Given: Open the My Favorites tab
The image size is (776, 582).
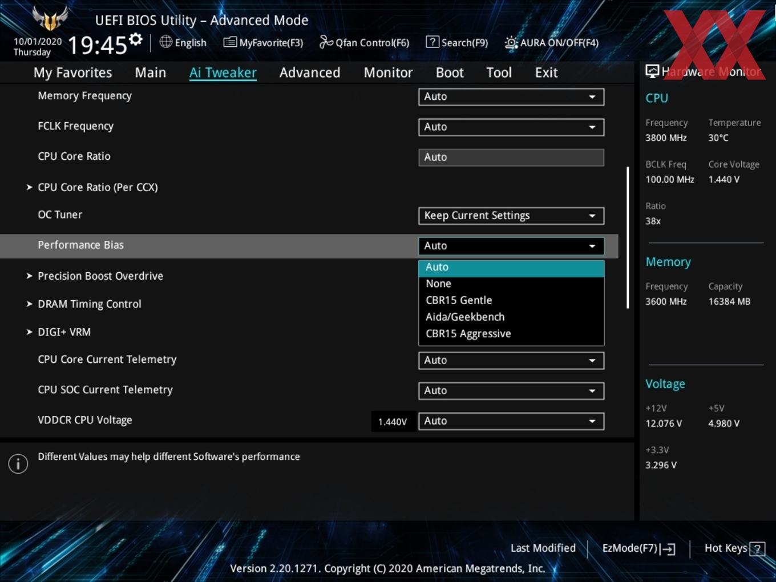Looking at the screenshot, I should click(x=72, y=72).
